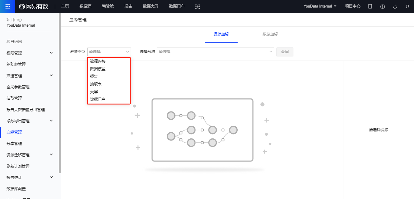Open 项目中心 link in the top bar

pyautogui.click(x=353, y=6)
